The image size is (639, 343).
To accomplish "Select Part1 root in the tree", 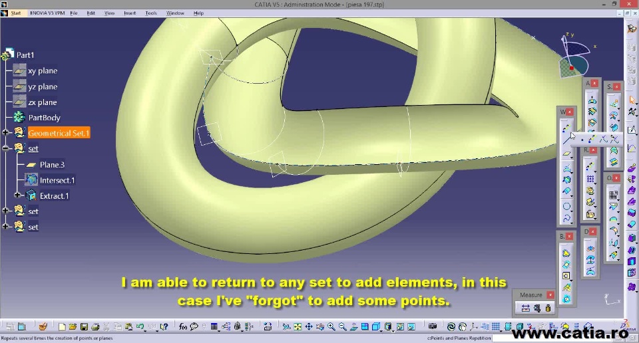I will click(25, 55).
